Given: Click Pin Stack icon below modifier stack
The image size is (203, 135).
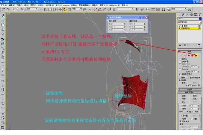Looking at the screenshot, I should click(x=180, y=45).
